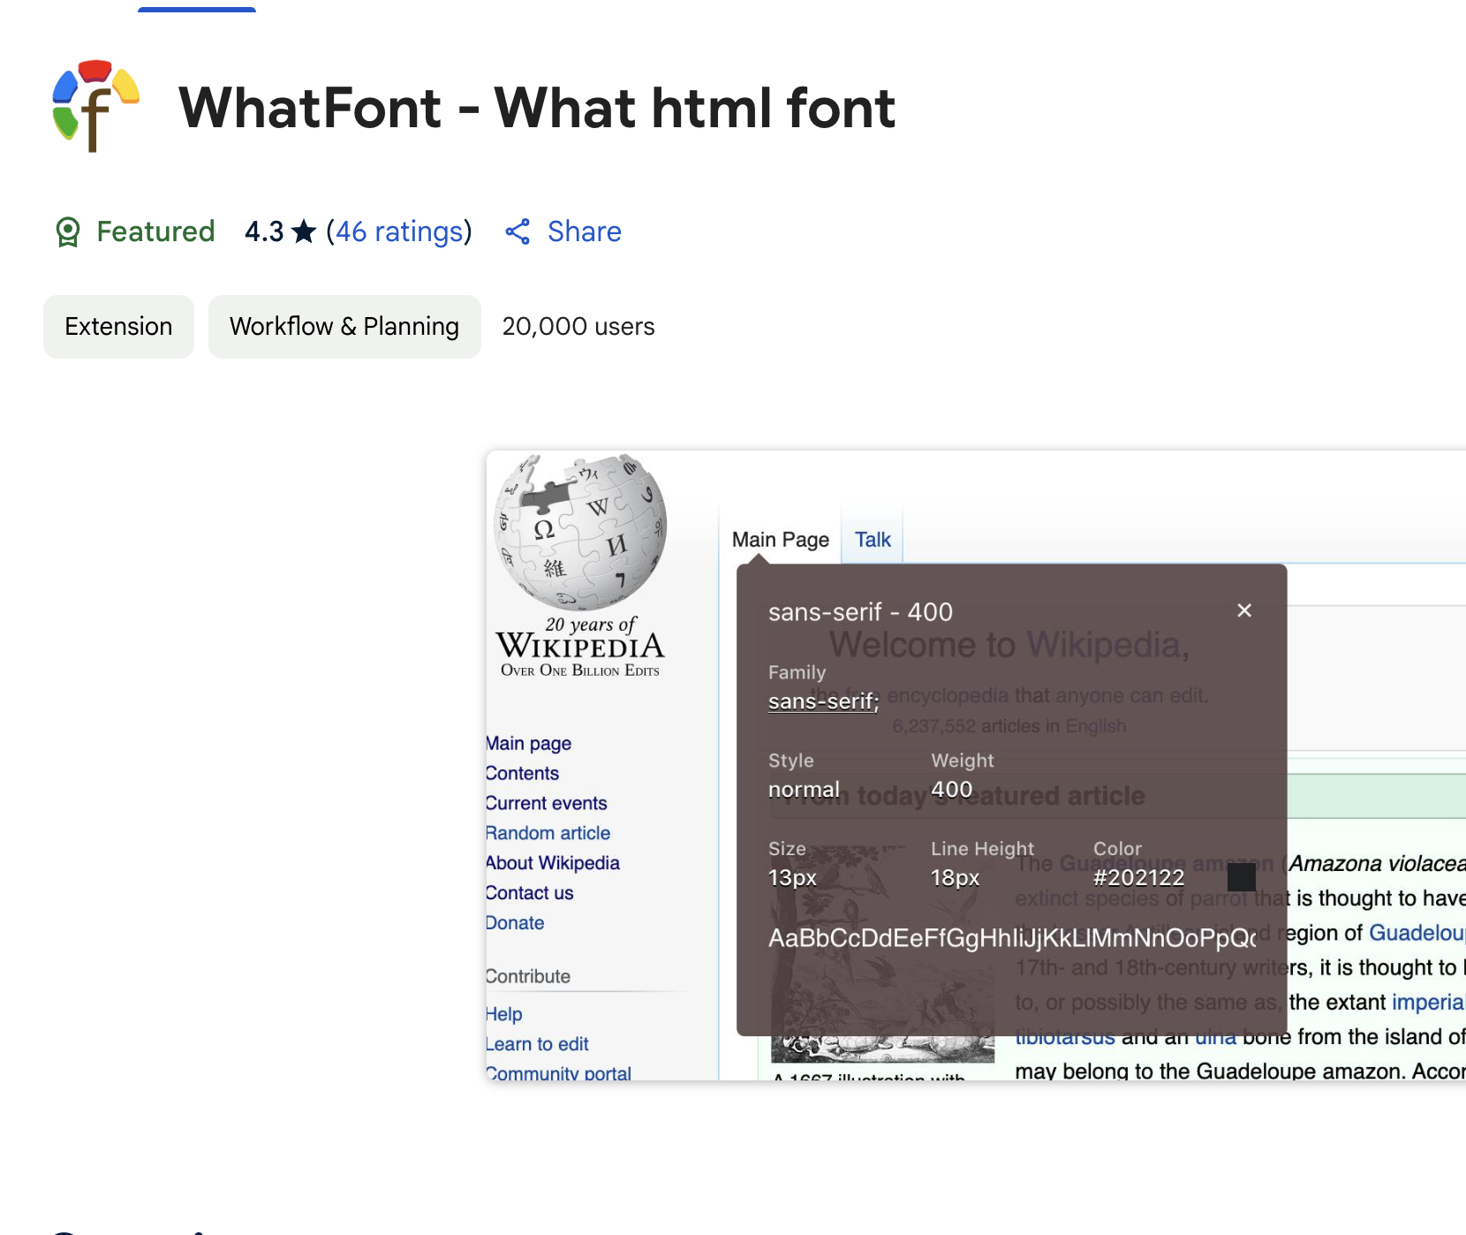This screenshot has width=1466, height=1235.
Task: Click the 4.3 rating value
Action: 264,231
